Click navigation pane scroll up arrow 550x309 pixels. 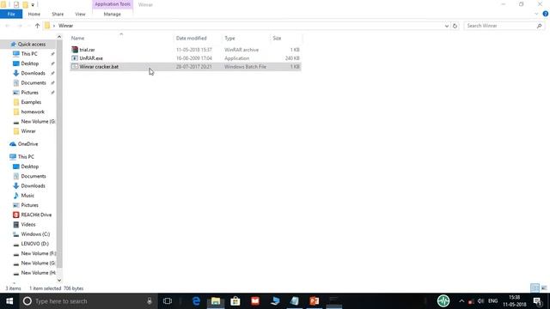coord(59,37)
